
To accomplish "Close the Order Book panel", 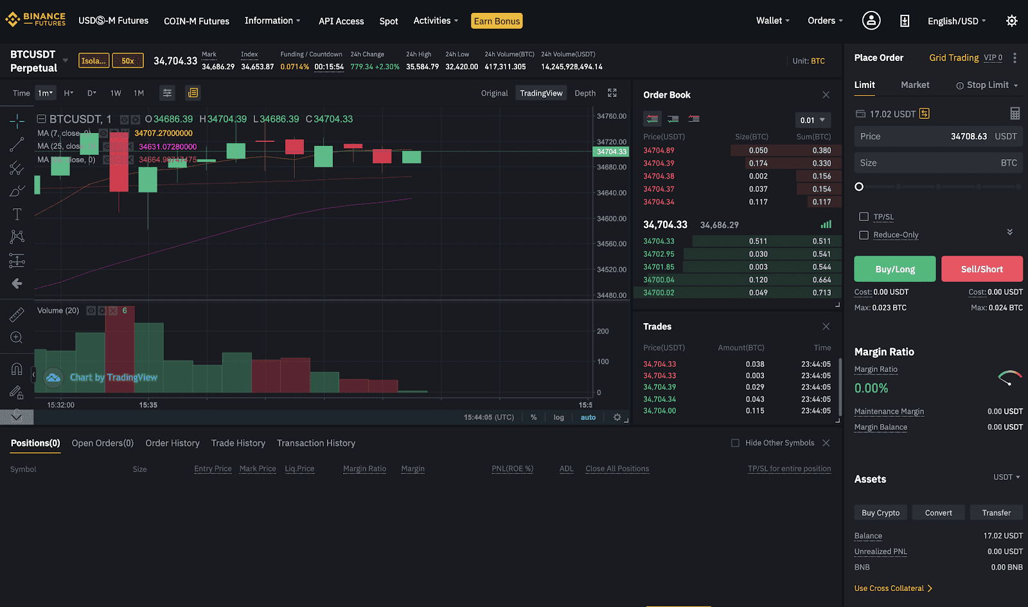I will [826, 95].
